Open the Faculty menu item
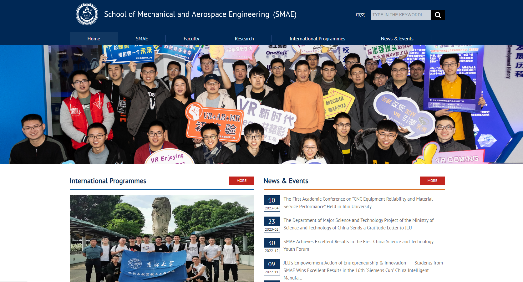Viewport: 523px width, 282px height. tap(191, 39)
